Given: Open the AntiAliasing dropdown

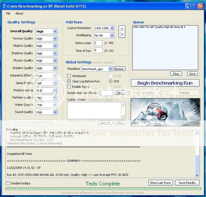Looking at the screenshot, I should coord(112,35).
